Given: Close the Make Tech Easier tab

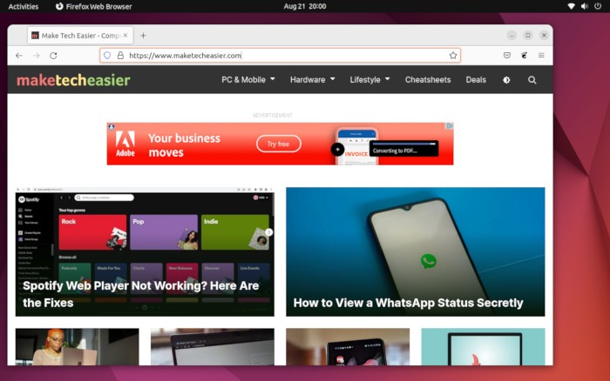Looking at the screenshot, I should click(125, 36).
